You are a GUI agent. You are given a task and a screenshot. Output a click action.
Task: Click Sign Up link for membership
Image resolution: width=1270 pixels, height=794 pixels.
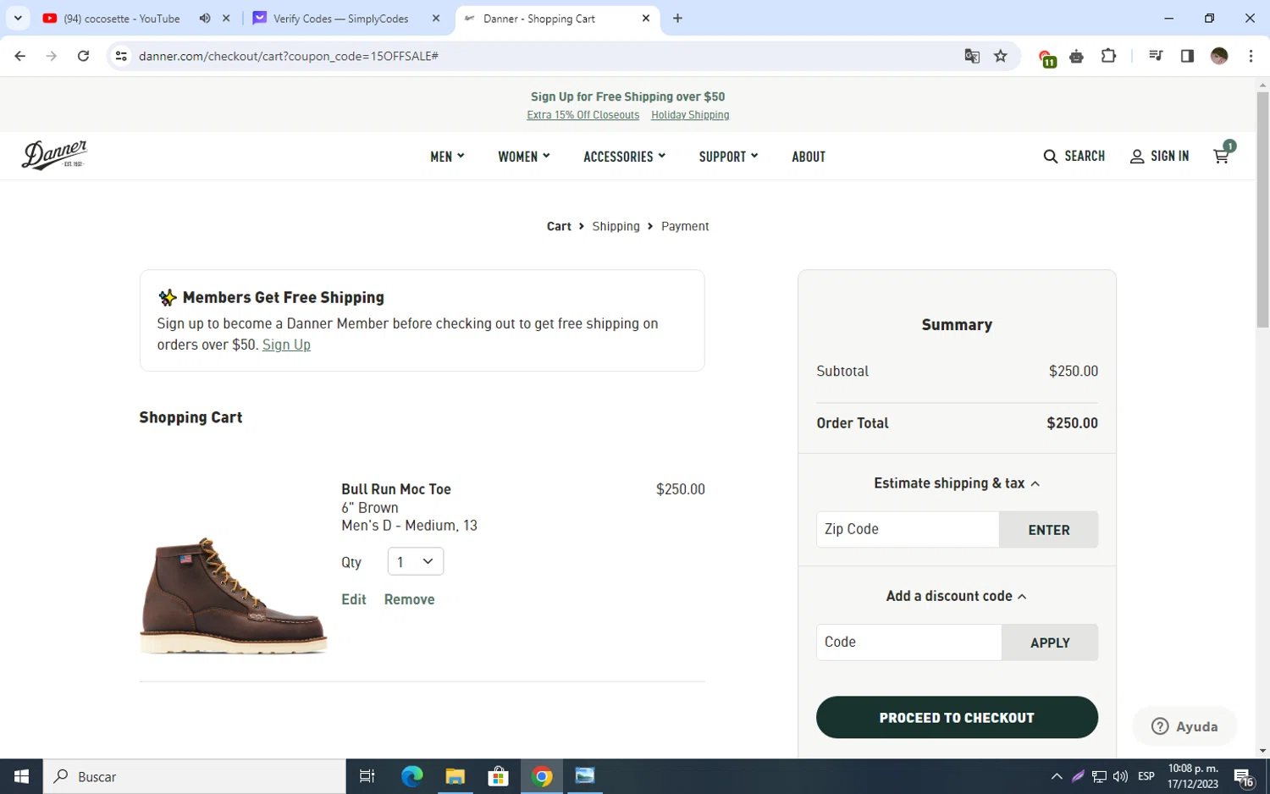point(286,345)
